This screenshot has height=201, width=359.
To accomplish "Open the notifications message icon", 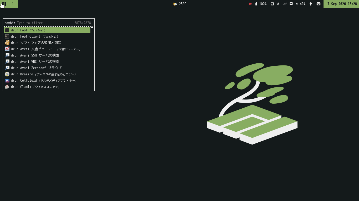I will pyautogui.click(x=291, y=4).
